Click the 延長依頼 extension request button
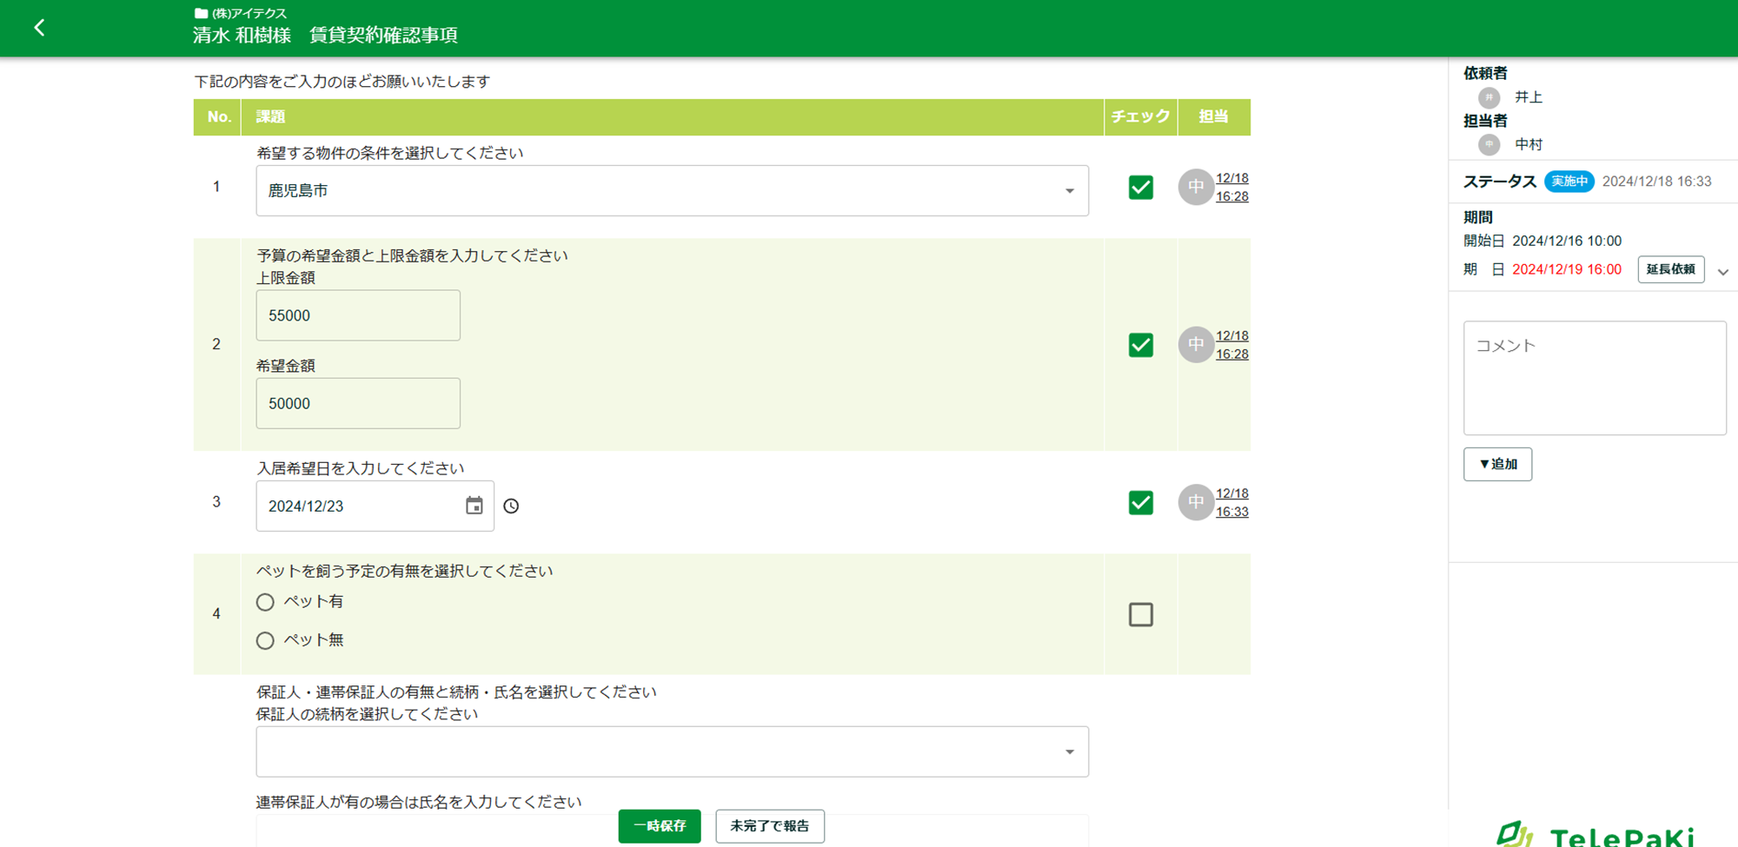This screenshot has height=847, width=1738. click(x=1670, y=269)
